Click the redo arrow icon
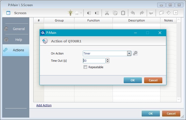The image size is (186, 120). [x=141, y=13]
